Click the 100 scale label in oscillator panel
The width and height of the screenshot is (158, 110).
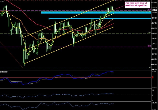[x=153, y=90]
